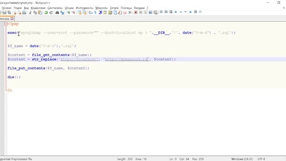The width and height of the screenshot is (286, 161).
Task: Click file_put_contents in the code
Action: pos(26,68)
